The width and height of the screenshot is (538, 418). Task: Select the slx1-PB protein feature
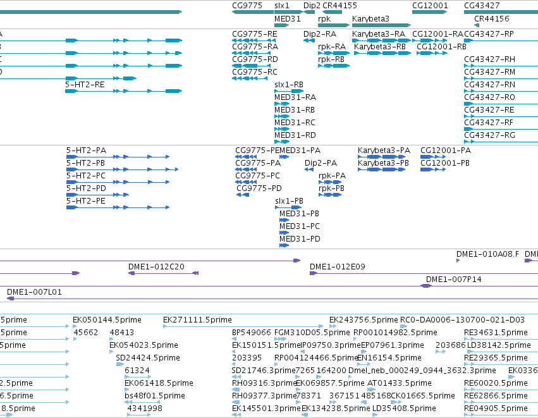click(x=288, y=207)
